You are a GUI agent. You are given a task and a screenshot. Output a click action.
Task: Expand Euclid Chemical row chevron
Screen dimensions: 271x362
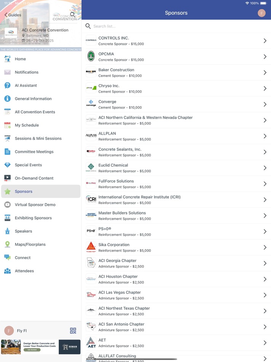click(x=265, y=168)
